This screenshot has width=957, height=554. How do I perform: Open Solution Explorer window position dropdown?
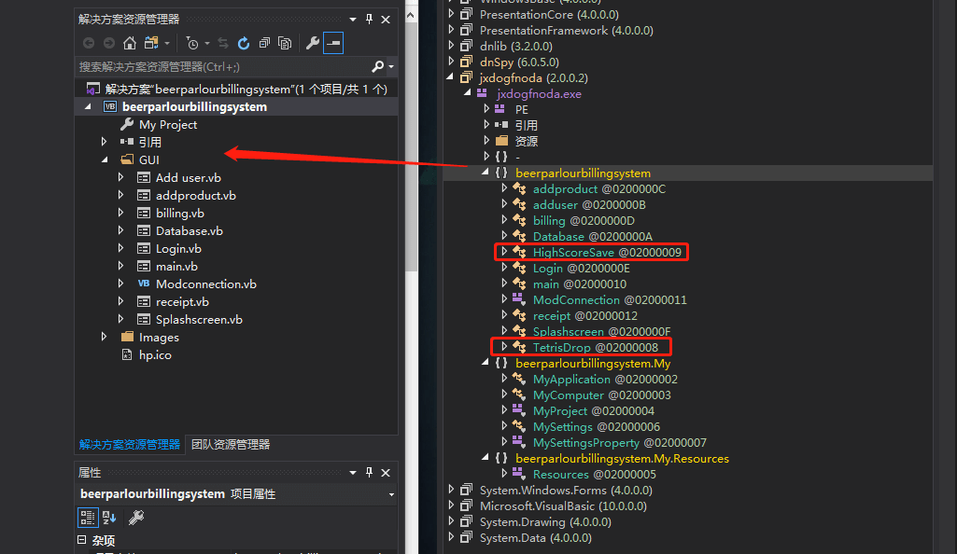[353, 20]
